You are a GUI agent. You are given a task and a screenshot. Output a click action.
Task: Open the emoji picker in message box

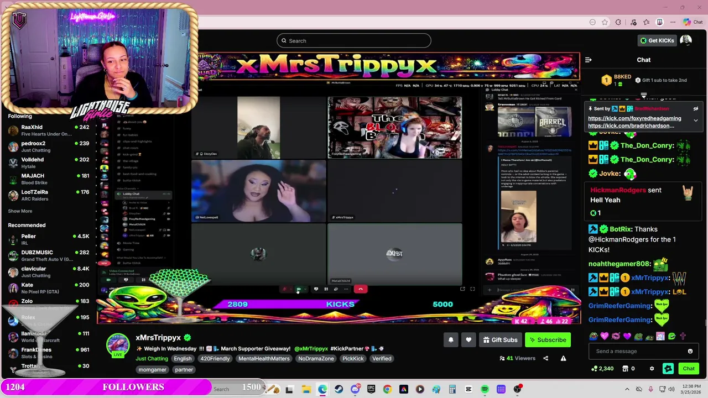coord(690,351)
